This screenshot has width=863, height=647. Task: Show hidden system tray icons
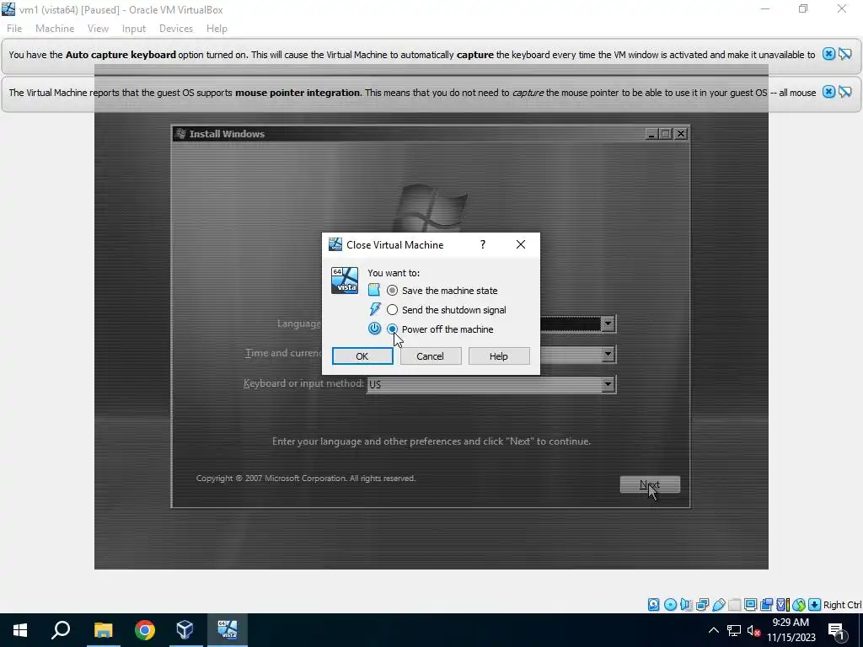pyautogui.click(x=713, y=630)
